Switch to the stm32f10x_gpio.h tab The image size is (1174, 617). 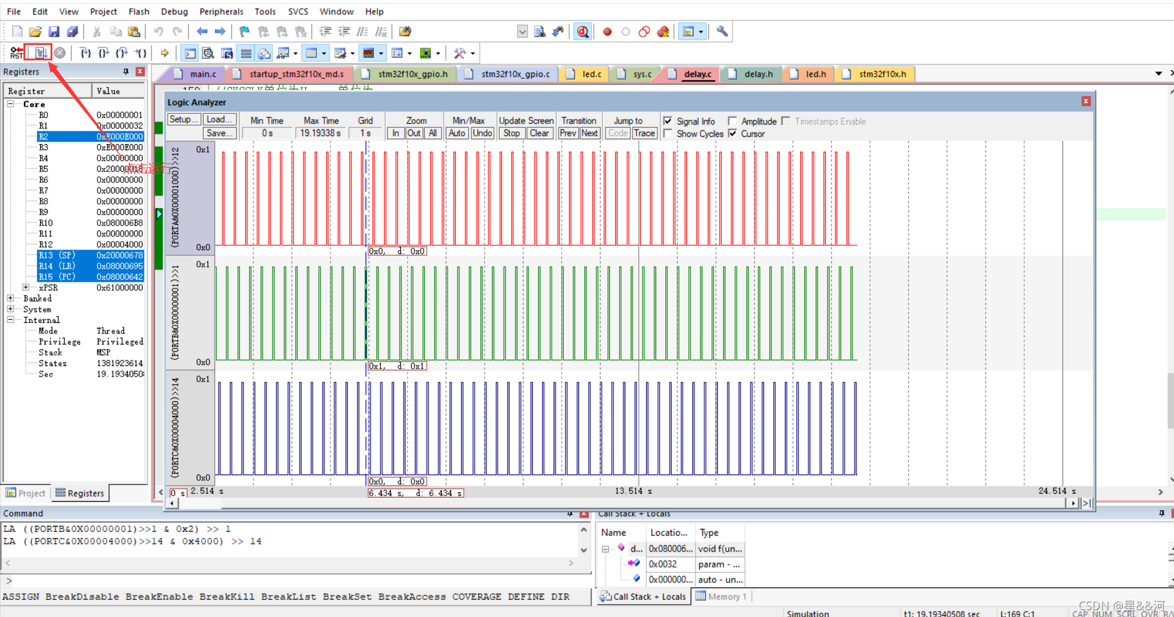pos(406,74)
